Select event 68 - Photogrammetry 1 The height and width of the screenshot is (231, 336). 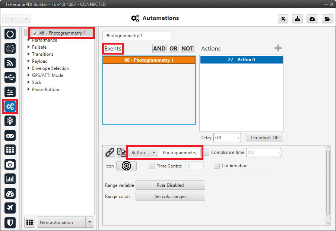(149, 60)
